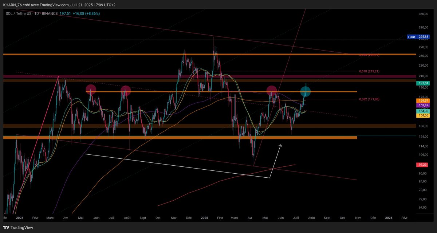The image size is (437, 233).
Task: Click the 2026 year label on time axis
Action: pyautogui.click(x=389, y=217)
